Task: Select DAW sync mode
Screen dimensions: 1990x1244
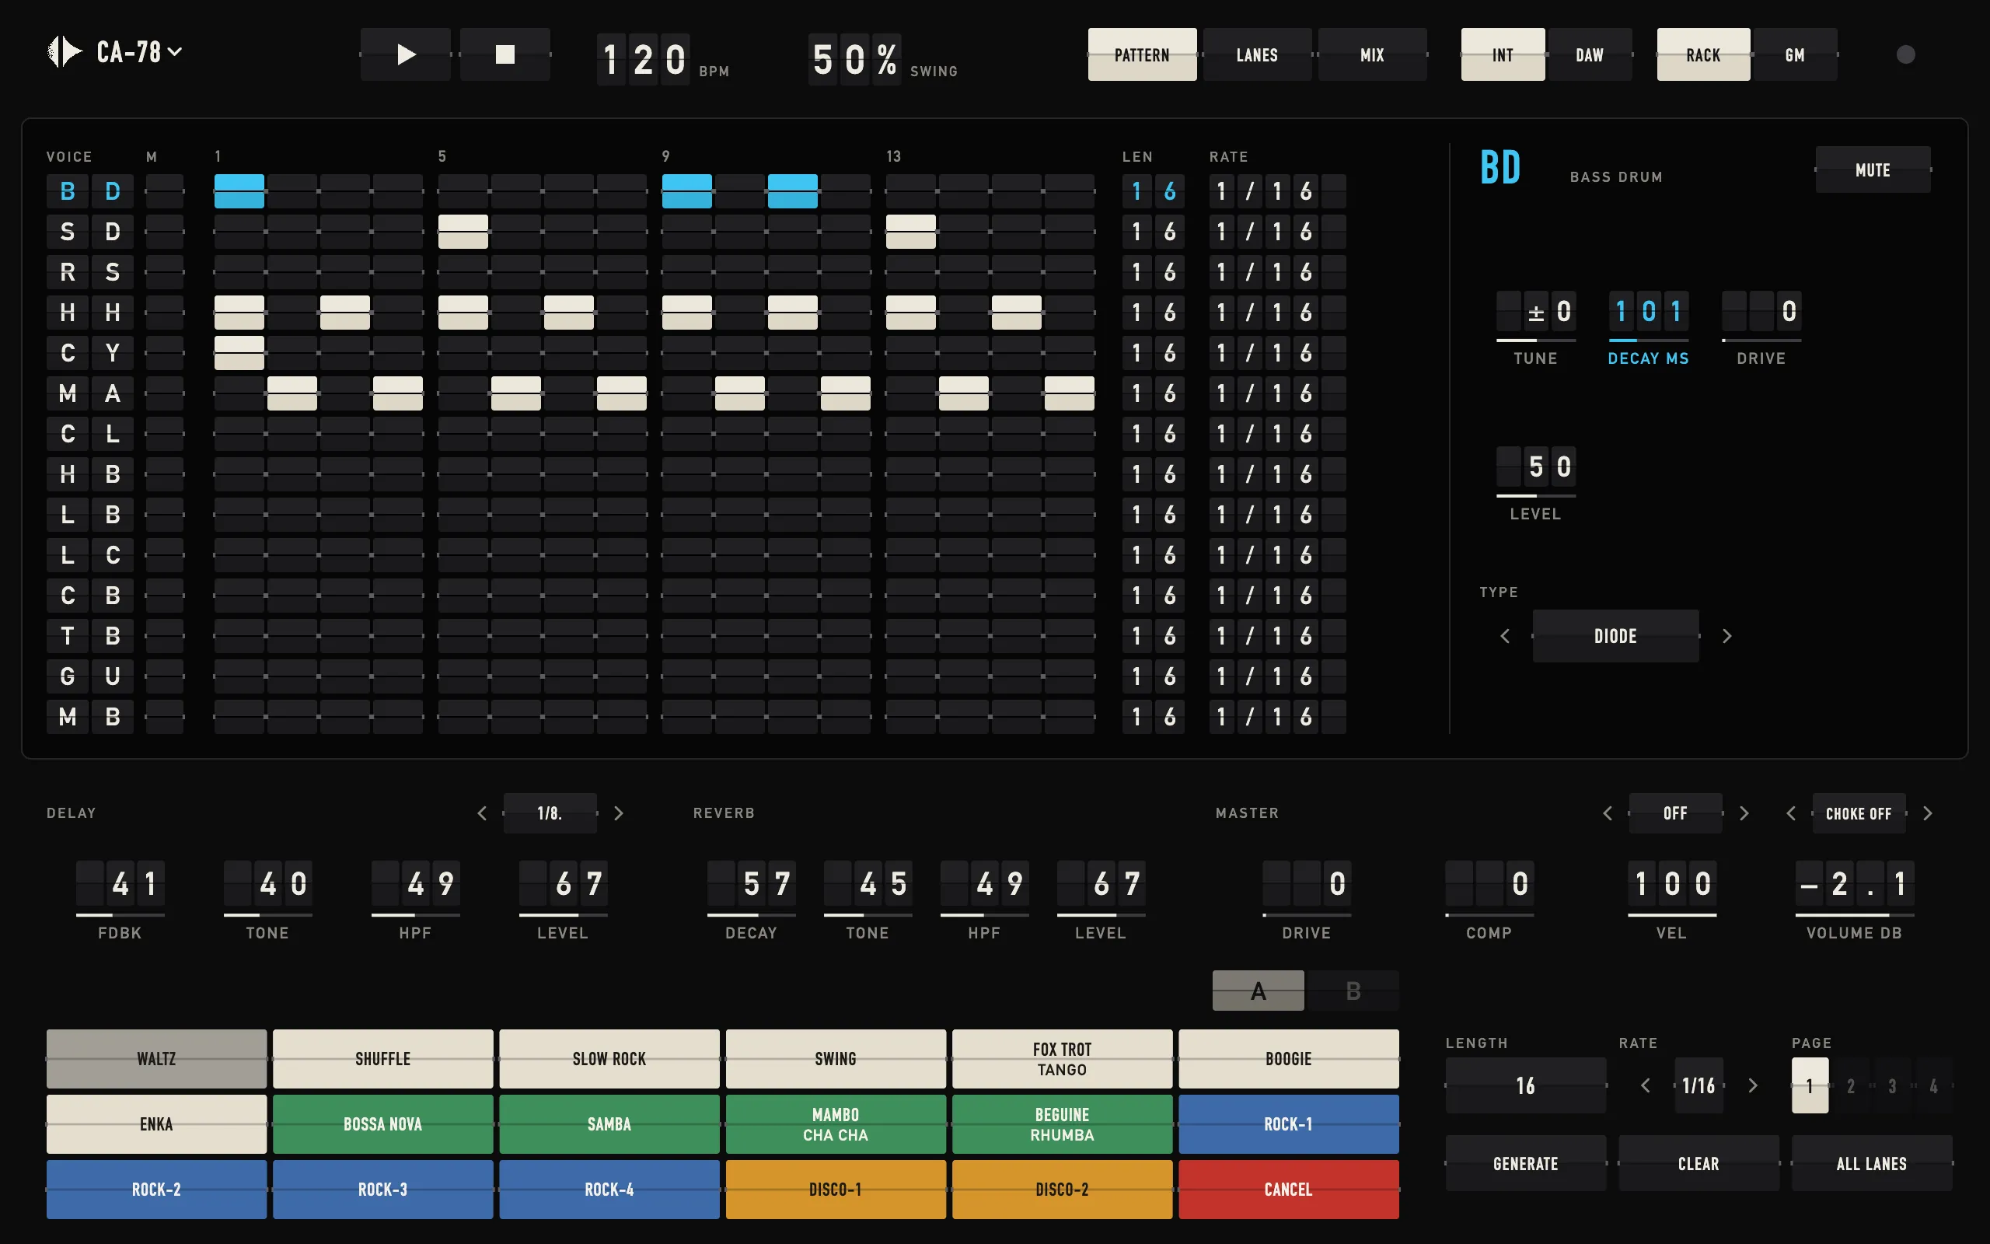Action: coord(1589,54)
